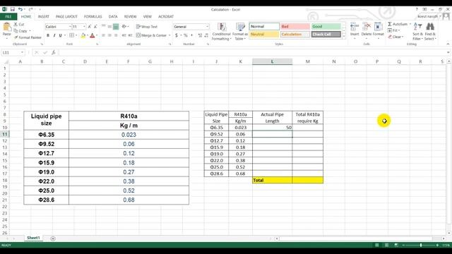
Task: Click inside the formula bar
Action: 252,53
